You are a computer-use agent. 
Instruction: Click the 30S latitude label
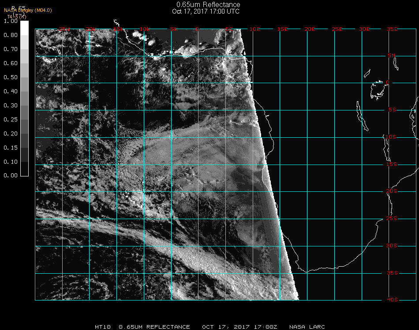[392, 246]
